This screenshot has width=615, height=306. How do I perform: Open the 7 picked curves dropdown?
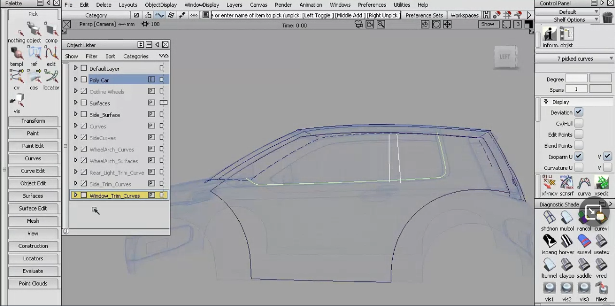[x=574, y=59]
